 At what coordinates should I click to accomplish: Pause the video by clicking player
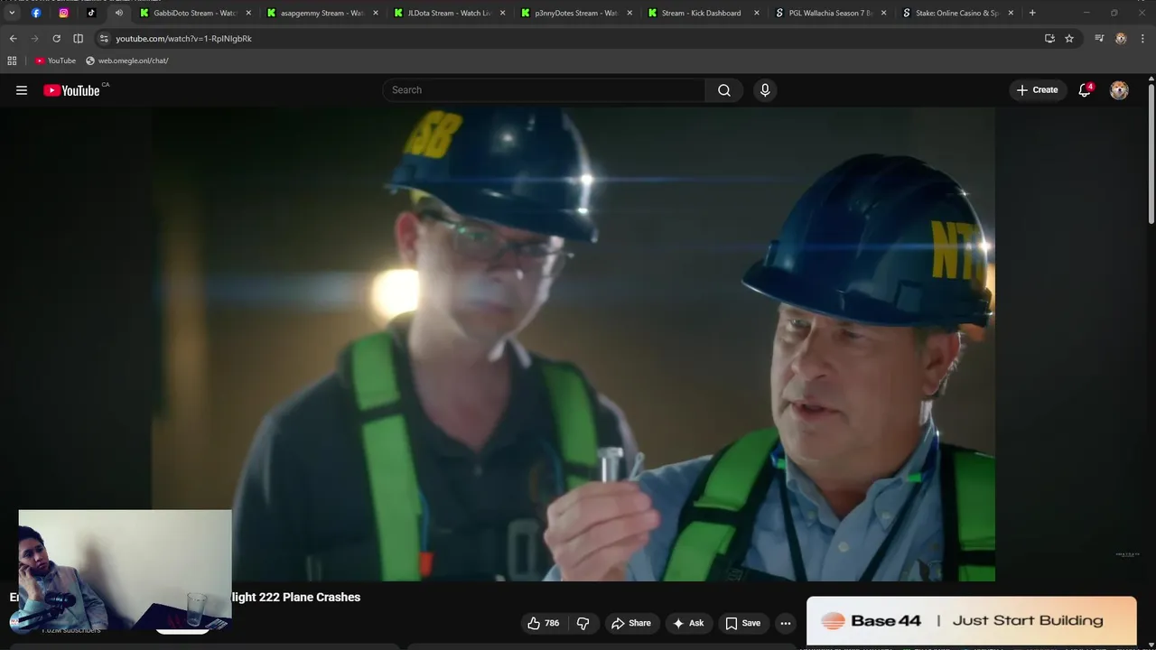(573, 345)
